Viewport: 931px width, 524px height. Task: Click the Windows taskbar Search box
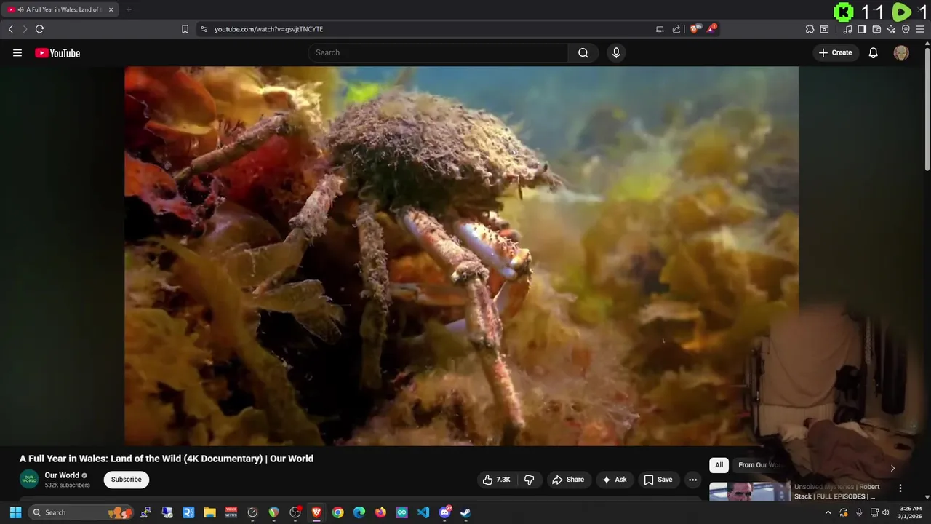(x=80, y=512)
